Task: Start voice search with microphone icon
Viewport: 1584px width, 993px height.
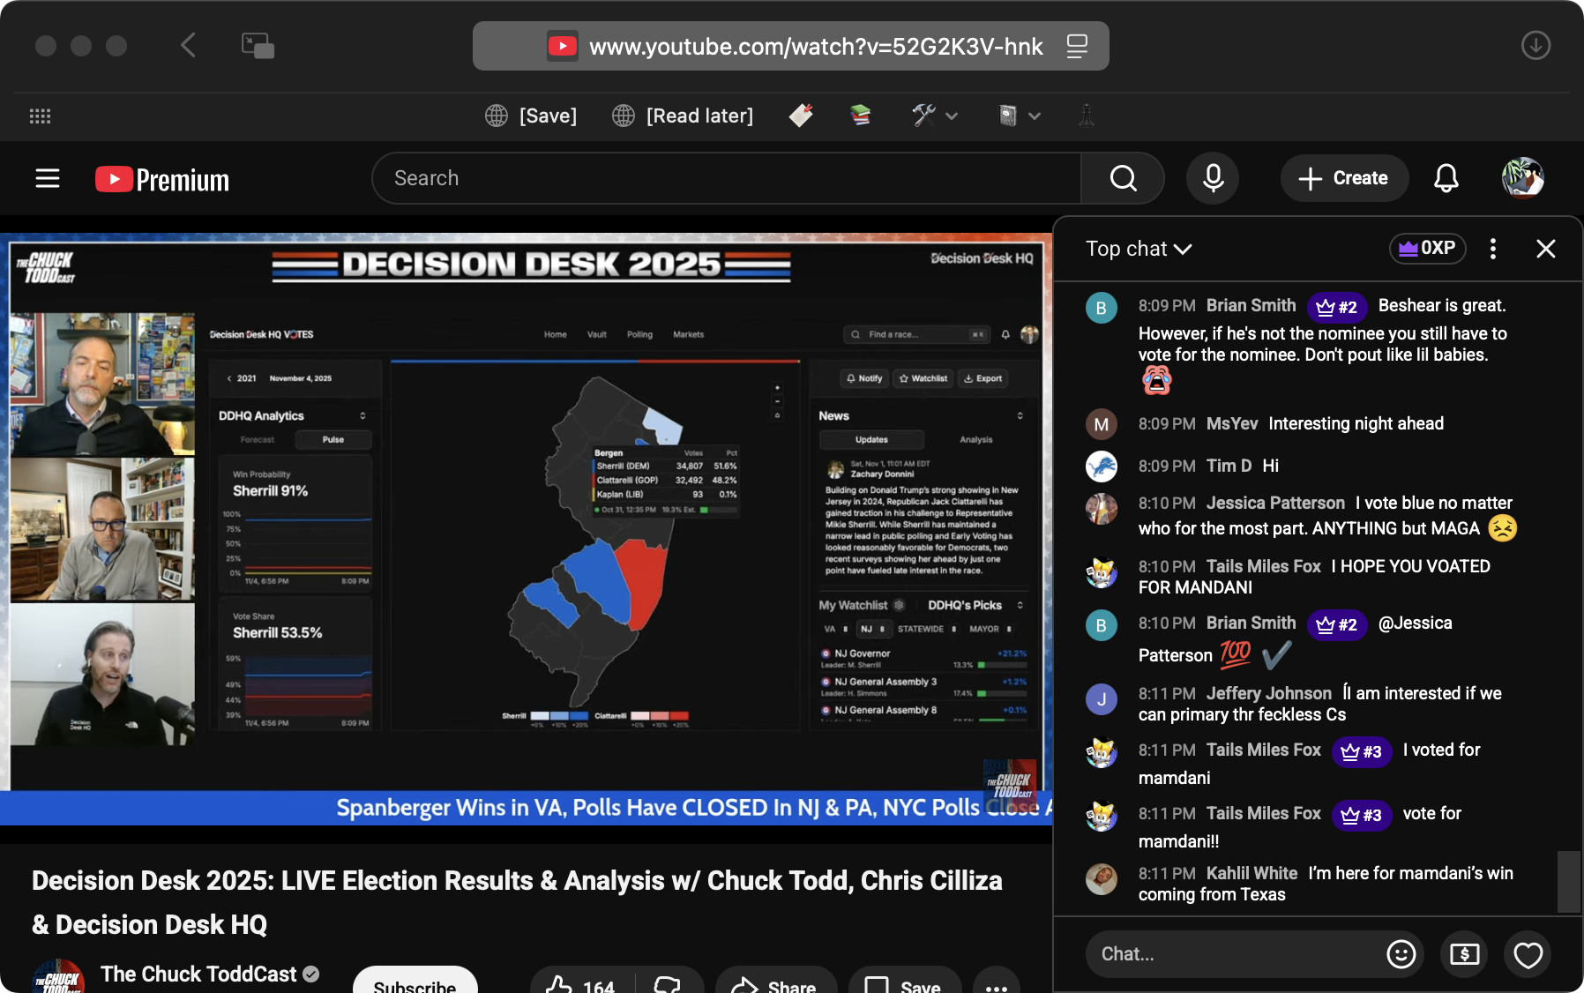Action: tap(1213, 178)
